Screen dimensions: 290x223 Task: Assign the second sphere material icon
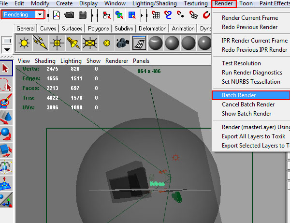click(172, 43)
